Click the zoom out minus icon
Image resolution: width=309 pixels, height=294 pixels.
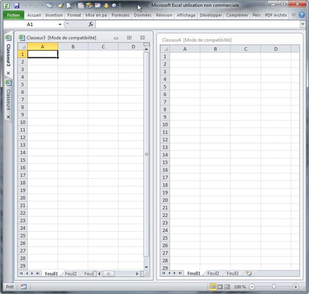(252, 287)
